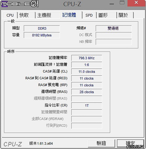Click the 指令比率 (CR) label

click(56, 105)
